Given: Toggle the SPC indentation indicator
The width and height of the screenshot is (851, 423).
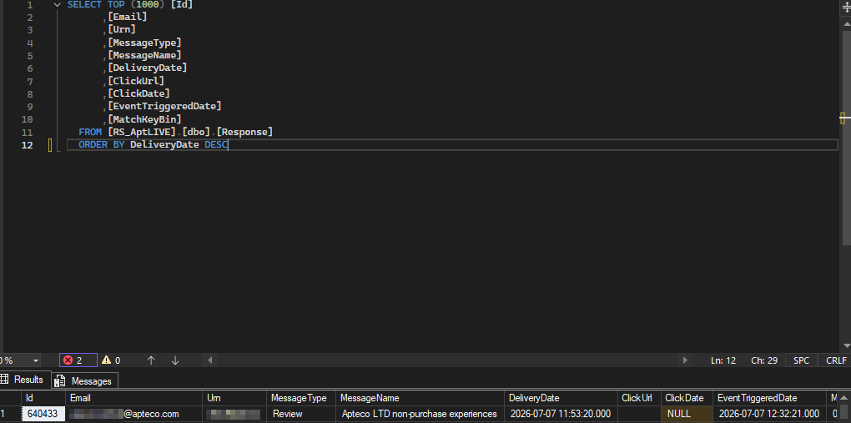Looking at the screenshot, I should (801, 360).
